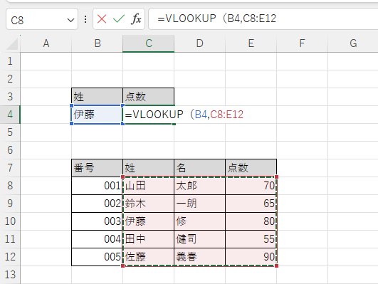
Task: Click cell containing 山田
Action: coord(149,186)
